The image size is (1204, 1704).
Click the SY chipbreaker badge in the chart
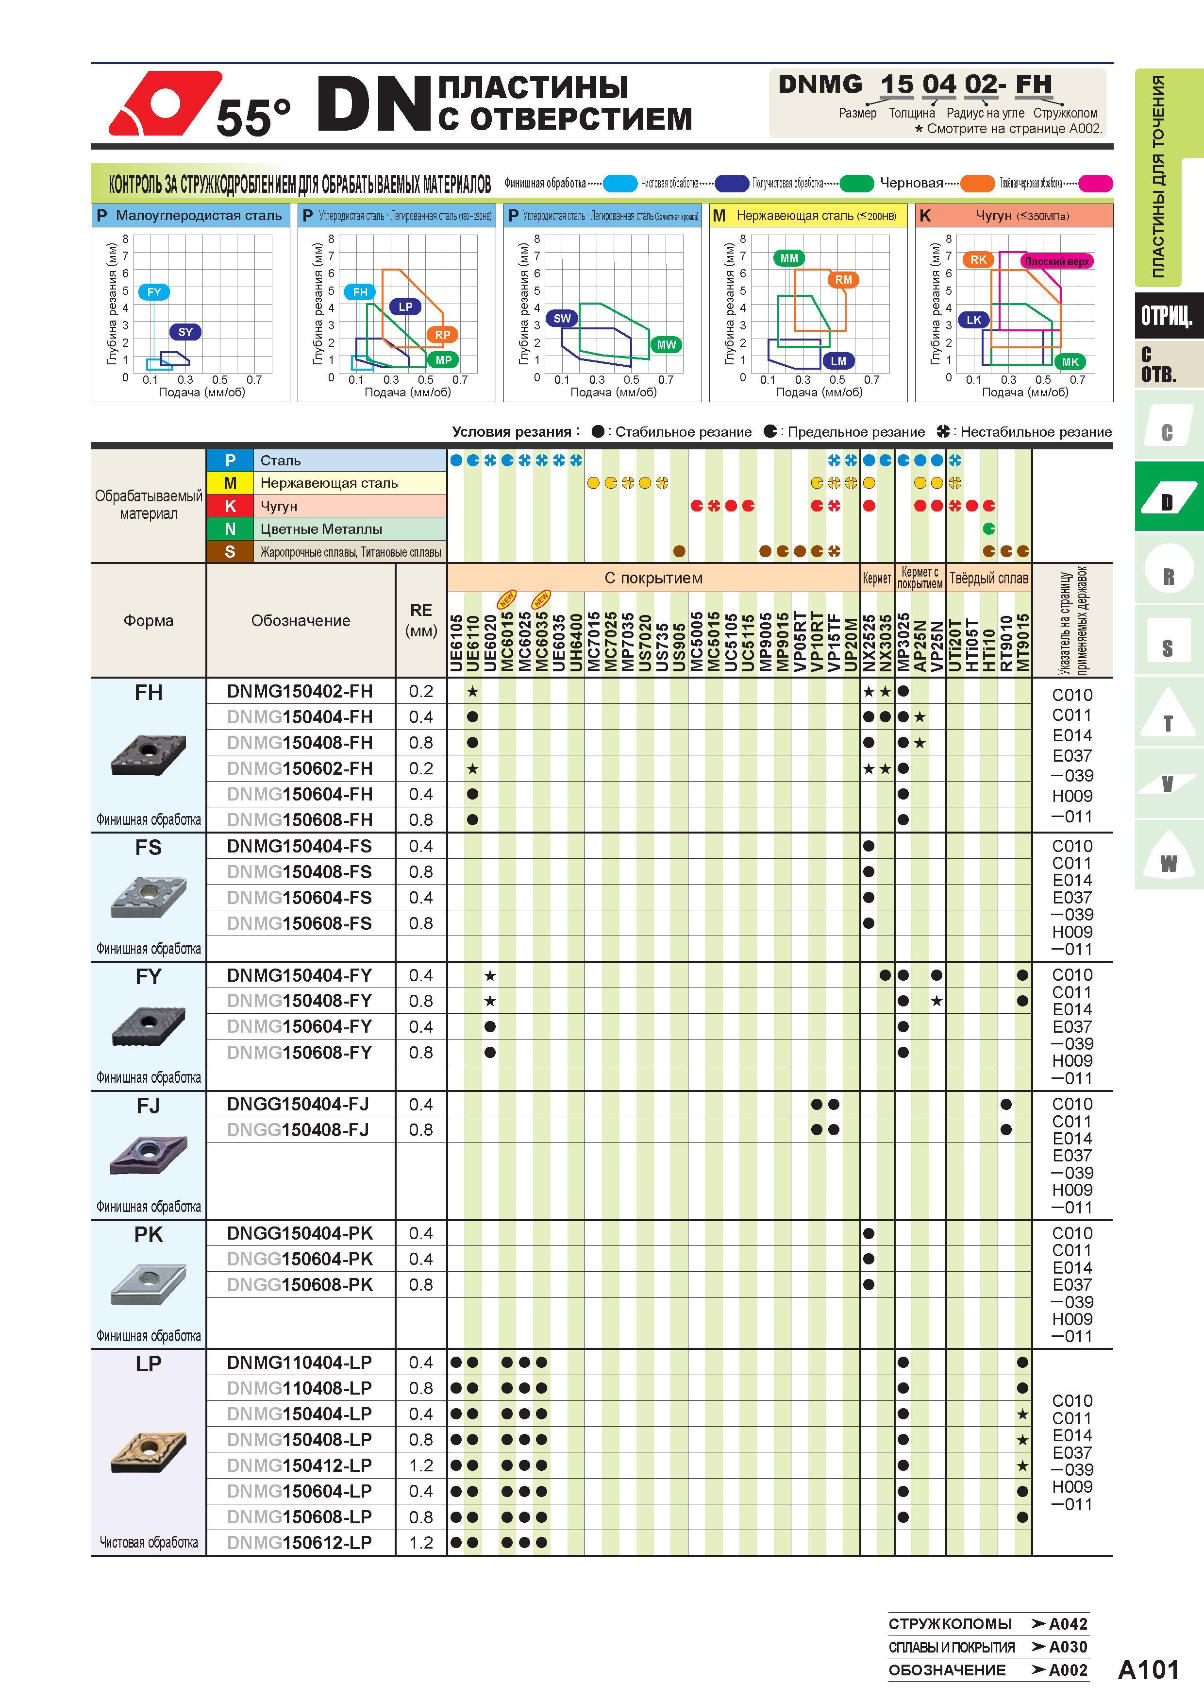pyautogui.click(x=185, y=332)
